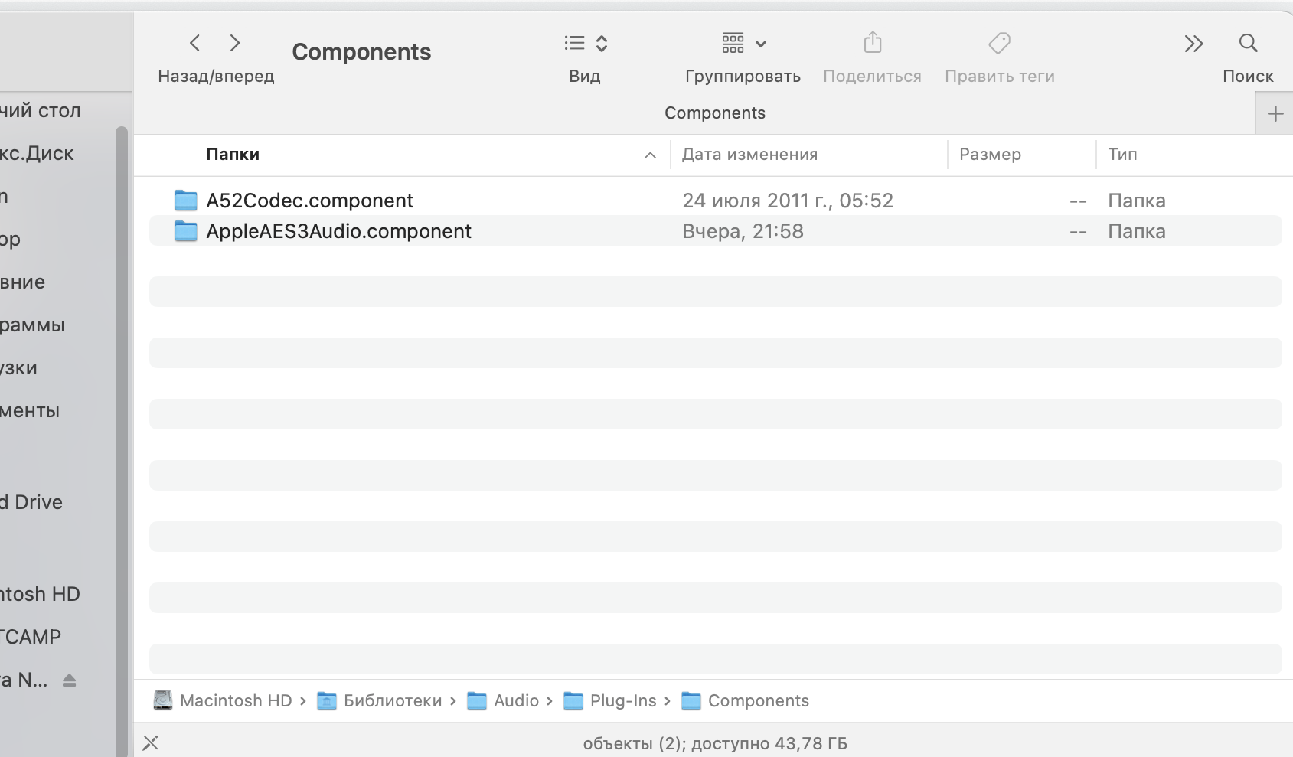Image resolution: width=1293 pixels, height=757 pixels.
Task: Sort by Дата изменения column
Action: tap(749, 155)
